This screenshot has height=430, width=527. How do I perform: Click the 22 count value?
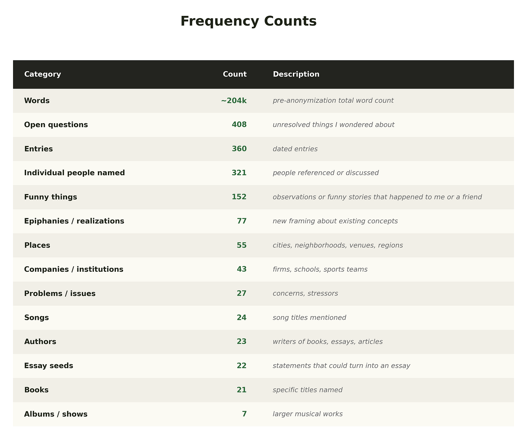[242, 366]
